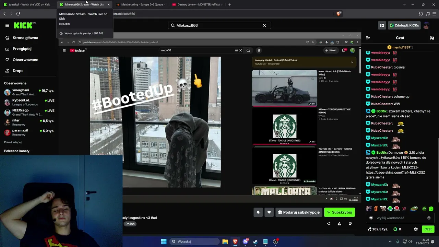Click the Podaruj subskrypcje button

(x=299, y=212)
